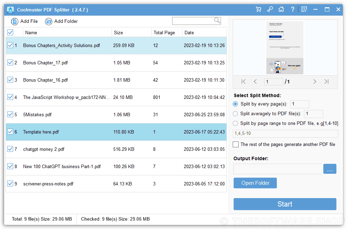Screen dimensions: 347x229
Task: Enable rest of pages generate another PDF
Action: [x=236, y=144]
